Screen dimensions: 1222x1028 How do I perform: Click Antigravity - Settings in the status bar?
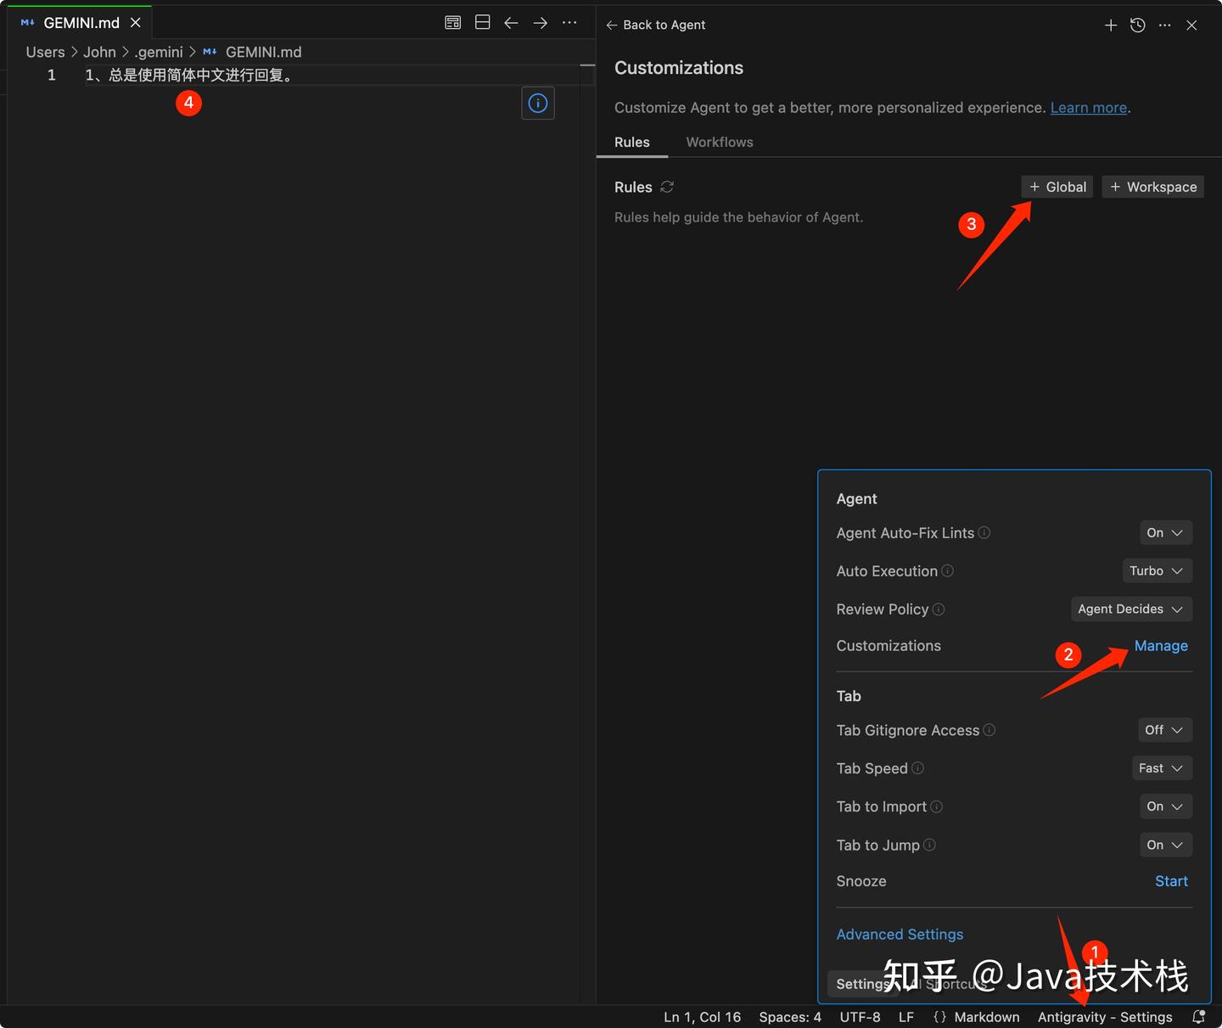(x=1105, y=1016)
